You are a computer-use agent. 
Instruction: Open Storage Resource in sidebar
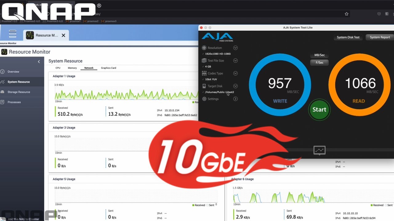pyautogui.click(x=22, y=92)
